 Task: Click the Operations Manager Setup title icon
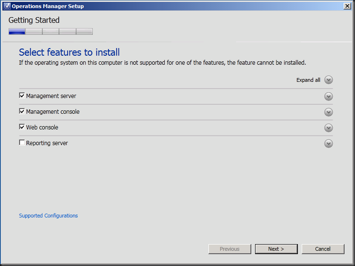coord(7,6)
